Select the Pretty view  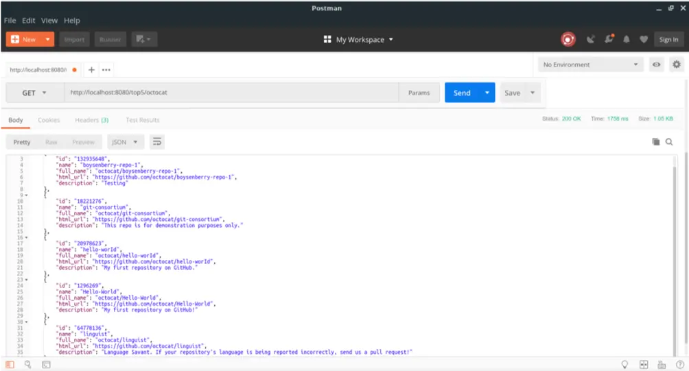point(21,142)
